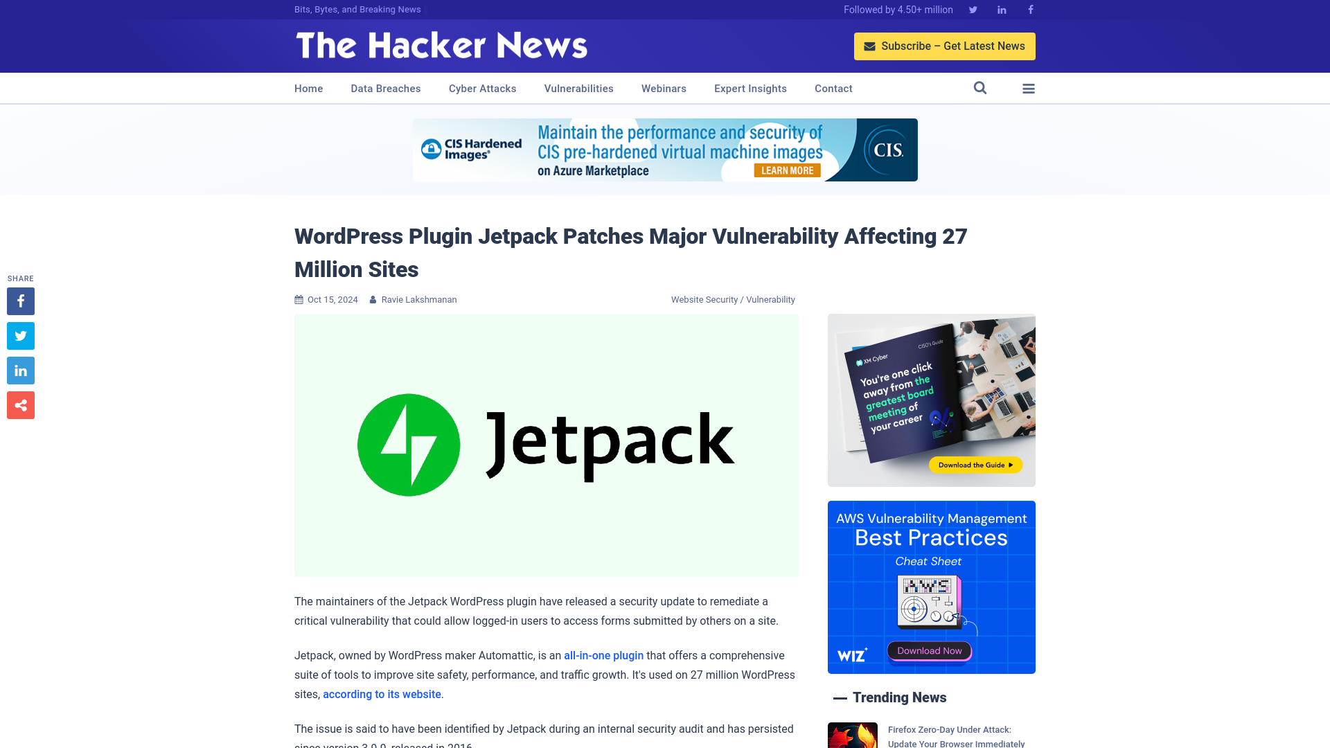Click the Twitter share icon
The height and width of the screenshot is (748, 1330).
pyautogui.click(x=20, y=335)
